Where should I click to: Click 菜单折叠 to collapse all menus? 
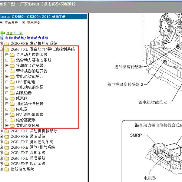click(x=34, y=23)
